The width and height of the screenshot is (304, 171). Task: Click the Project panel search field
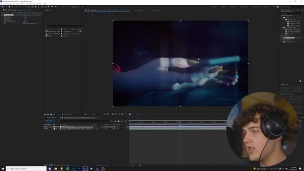pos(63,26)
